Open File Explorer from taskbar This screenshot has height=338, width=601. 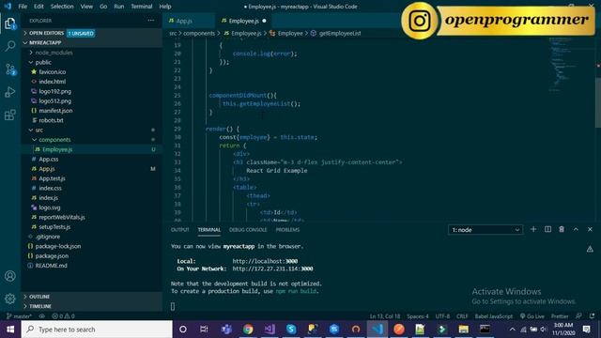(x=463, y=330)
